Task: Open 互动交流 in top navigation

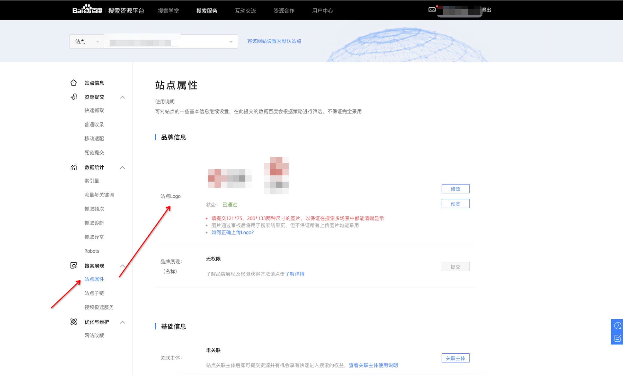Action: 245,11
